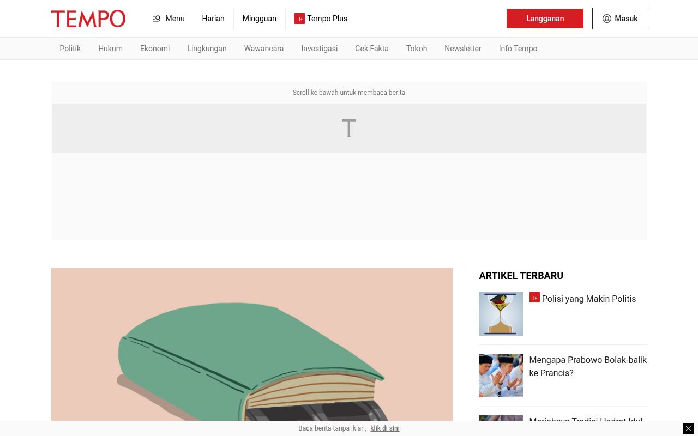Screen dimensions: 698x436
Task: Go to the Ekonomi section
Action: 155,49
